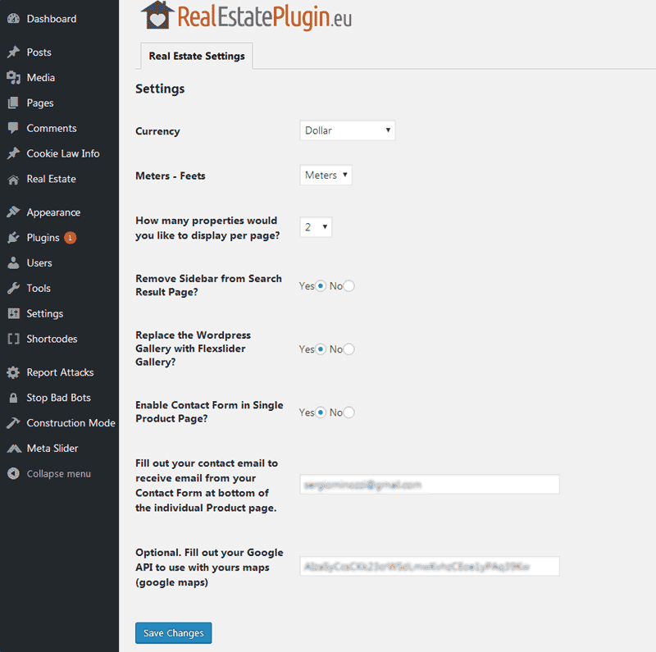
Task: Click the contact email input field
Action: point(430,484)
